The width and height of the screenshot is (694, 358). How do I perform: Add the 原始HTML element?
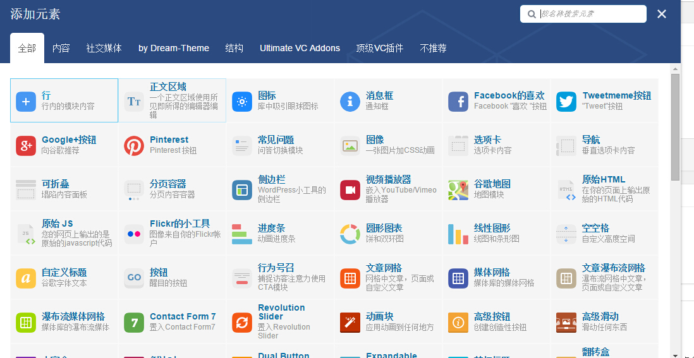pyautogui.click(x=604, y=189)
